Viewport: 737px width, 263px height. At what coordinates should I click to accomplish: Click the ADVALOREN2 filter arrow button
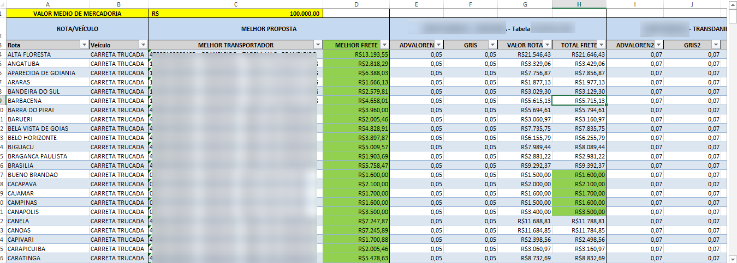click(658, 45)
